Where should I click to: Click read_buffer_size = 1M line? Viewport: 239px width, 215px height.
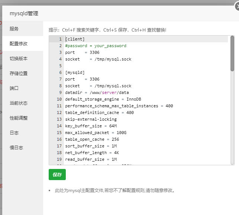pos(91,160)
